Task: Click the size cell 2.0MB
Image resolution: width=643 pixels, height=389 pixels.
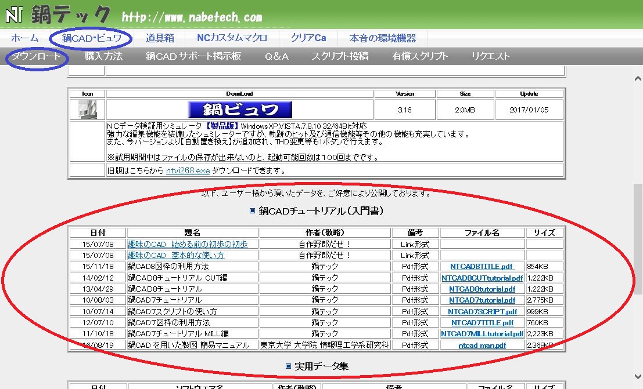Action: 465,110
